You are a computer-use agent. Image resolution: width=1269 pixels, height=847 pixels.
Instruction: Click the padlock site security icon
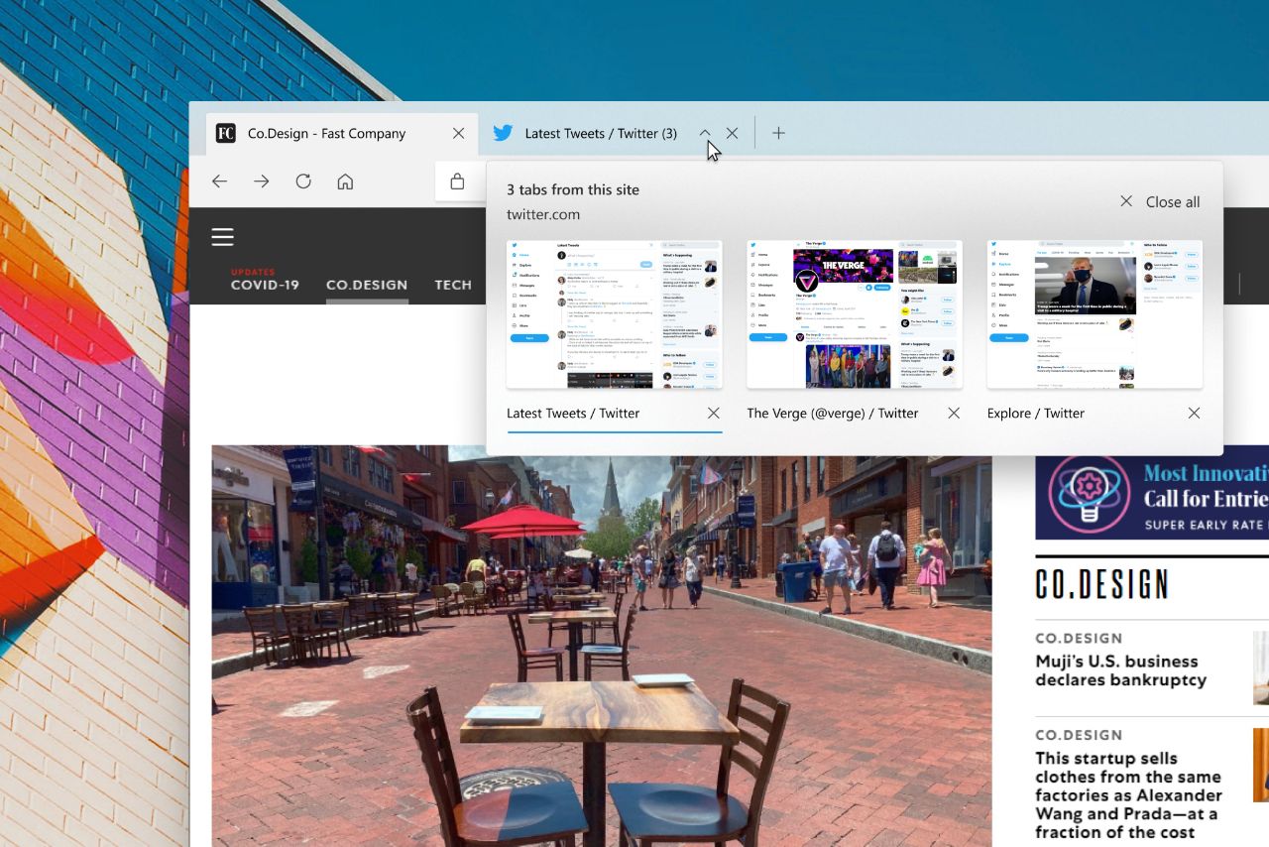(x=457, y=181)
